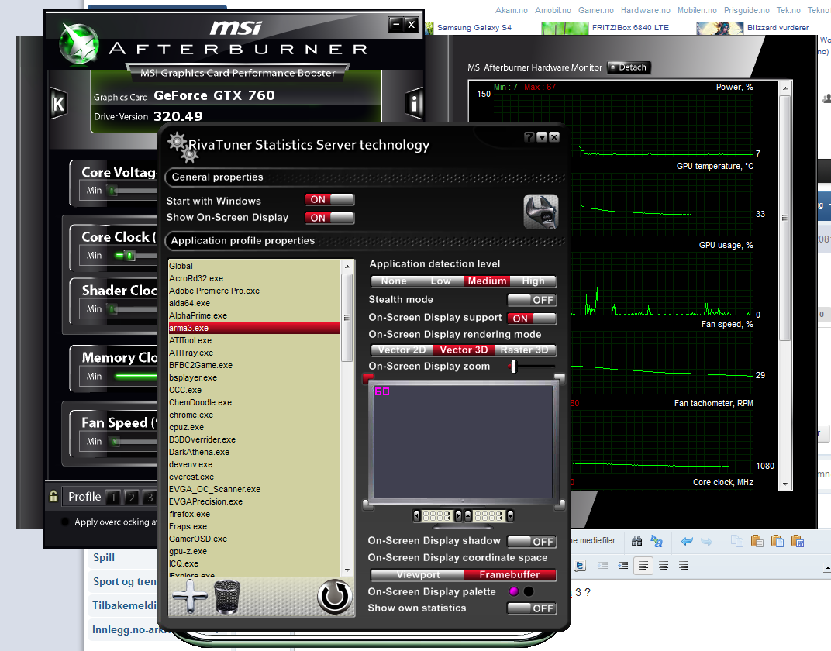831x651 pixels.
Task: Open Afterburner information i button
Action: tap(414, 104)
